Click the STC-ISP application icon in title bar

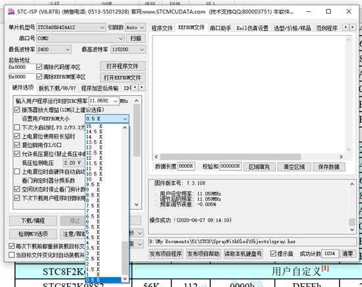11,12
